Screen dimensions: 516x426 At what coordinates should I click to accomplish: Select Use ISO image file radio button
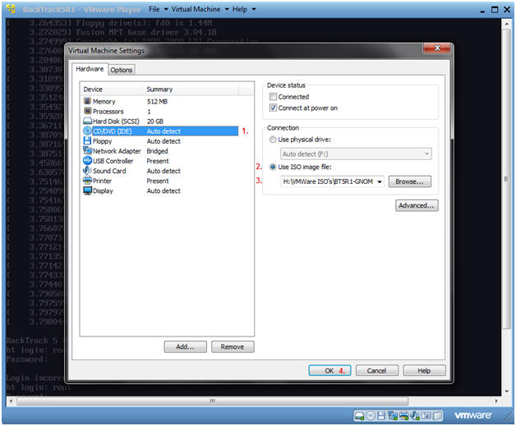(273, 167)
